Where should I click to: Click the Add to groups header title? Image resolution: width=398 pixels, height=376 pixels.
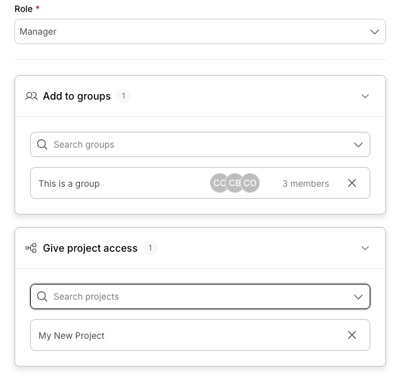tap(77, 97)
